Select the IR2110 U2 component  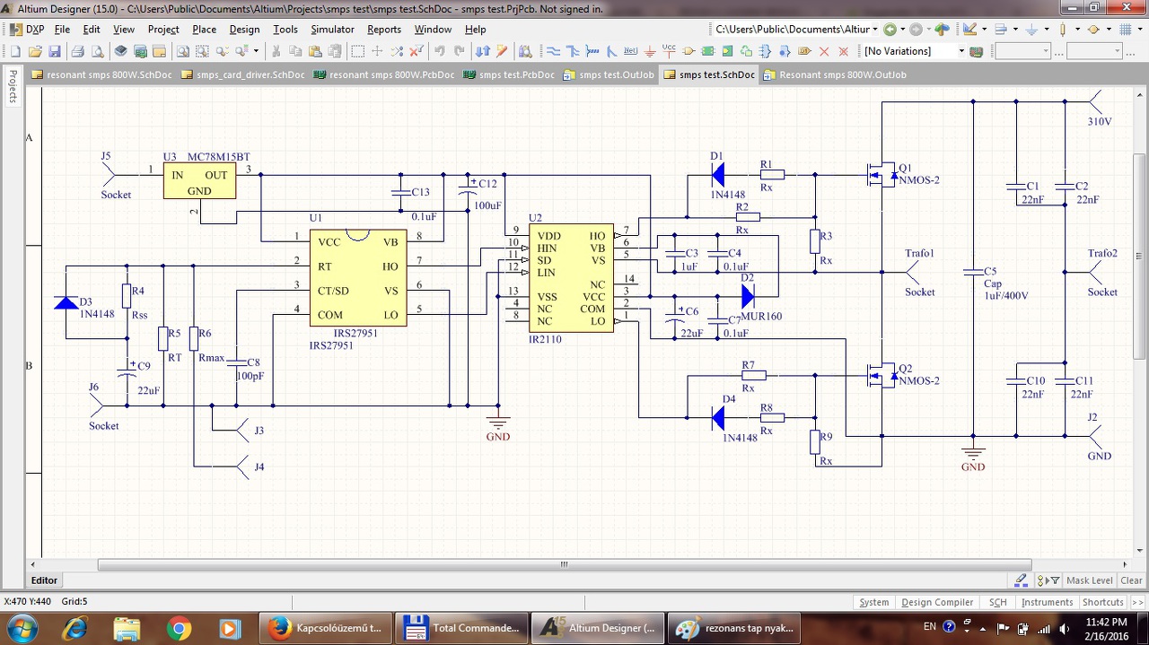(571, 278)
